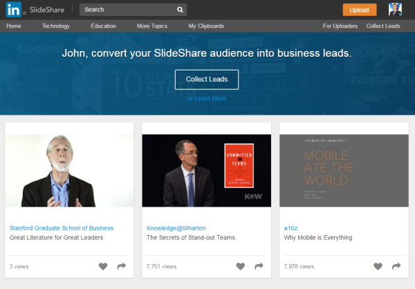This screenshot has height=289, width=415.
Task: Click the '7,751 views' count
Action: click(161, 266)
